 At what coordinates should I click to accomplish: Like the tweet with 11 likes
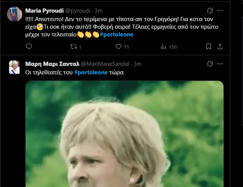point(119,47)
